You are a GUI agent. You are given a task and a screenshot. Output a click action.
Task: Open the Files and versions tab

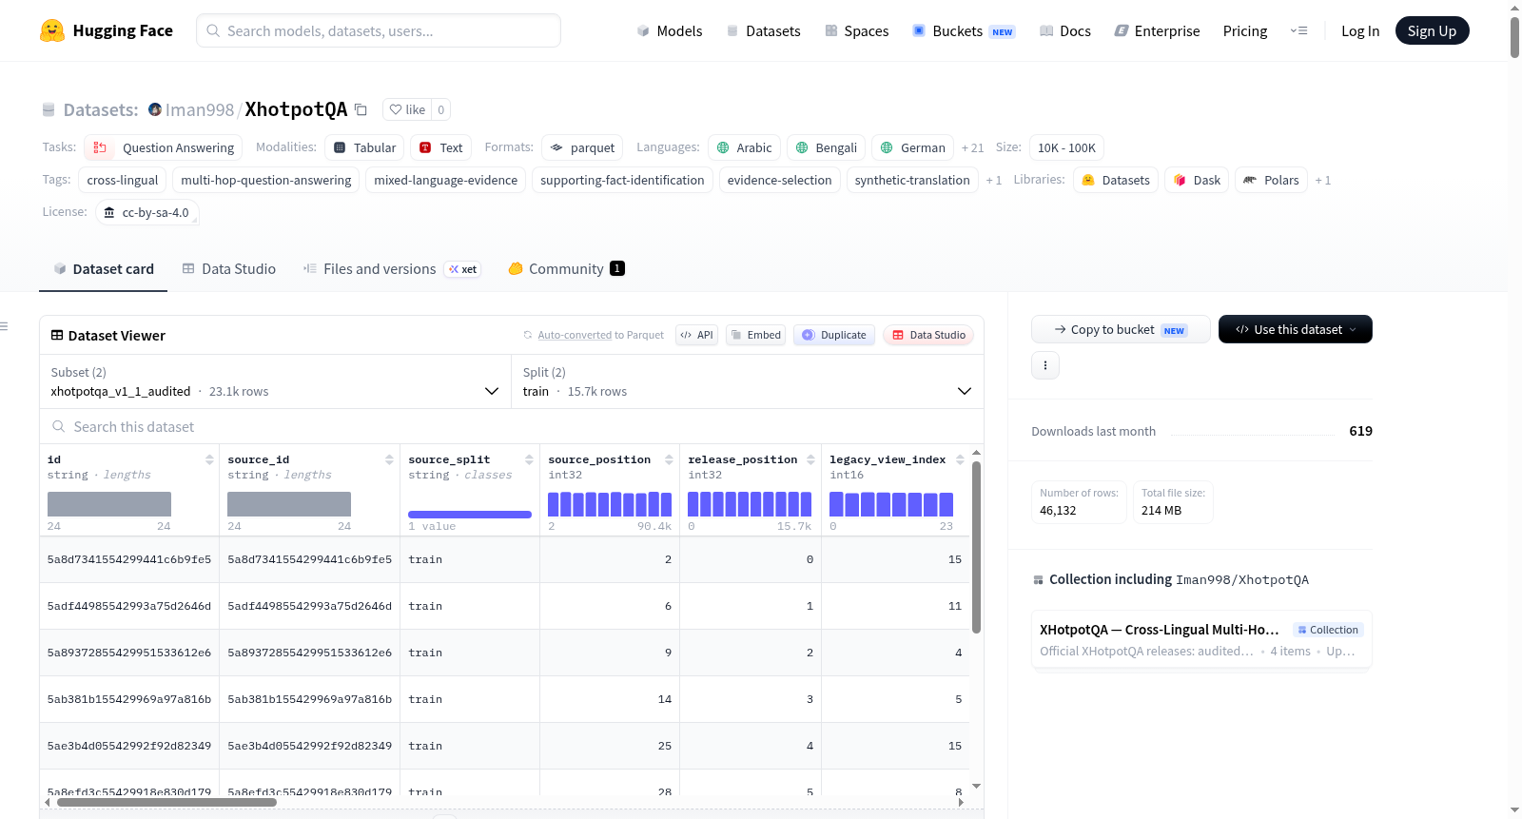coord(392,269)
